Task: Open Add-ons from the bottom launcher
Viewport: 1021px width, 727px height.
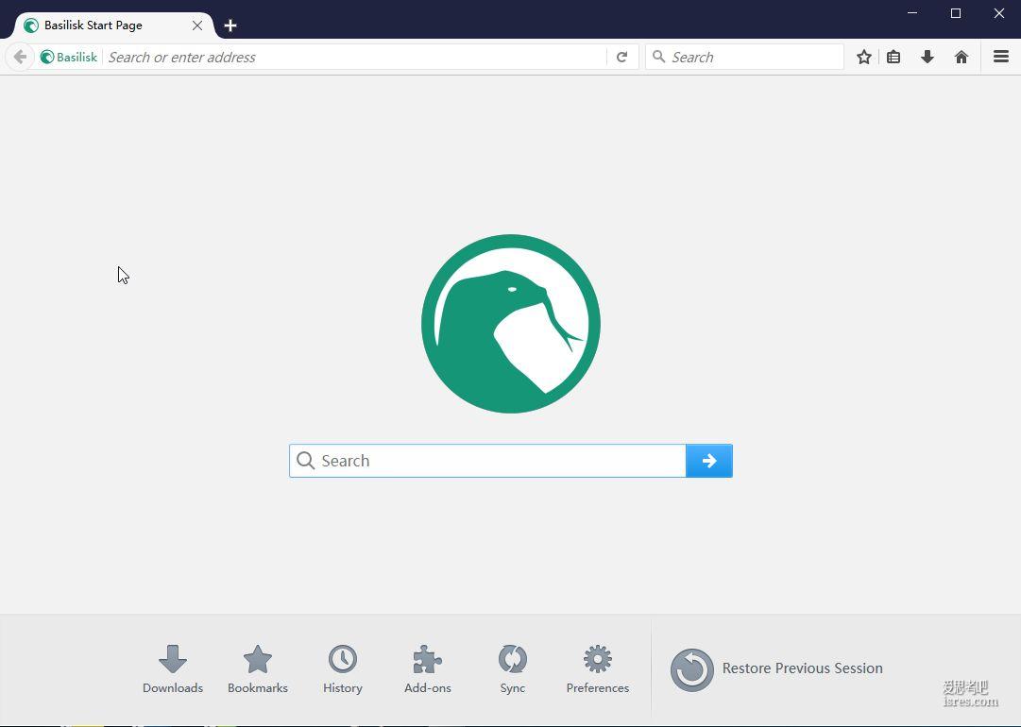Action: point(428,669)
